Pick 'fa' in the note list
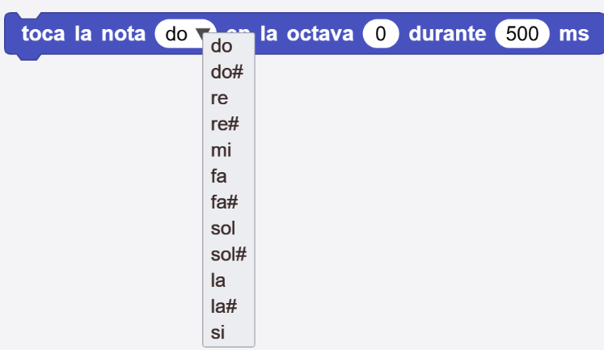Image resolution: width=604 pixels, height=350 pixels. [x=219, y=176]
